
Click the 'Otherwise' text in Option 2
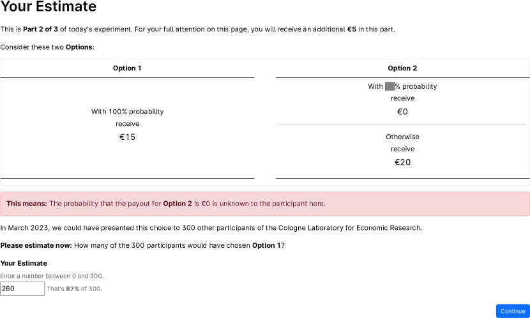tap(402, 137)
